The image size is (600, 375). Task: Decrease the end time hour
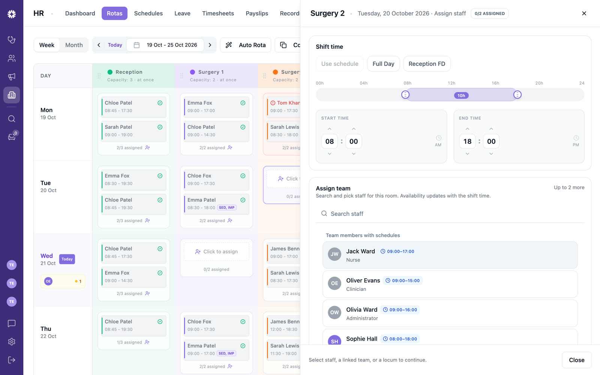click(467, 154)
